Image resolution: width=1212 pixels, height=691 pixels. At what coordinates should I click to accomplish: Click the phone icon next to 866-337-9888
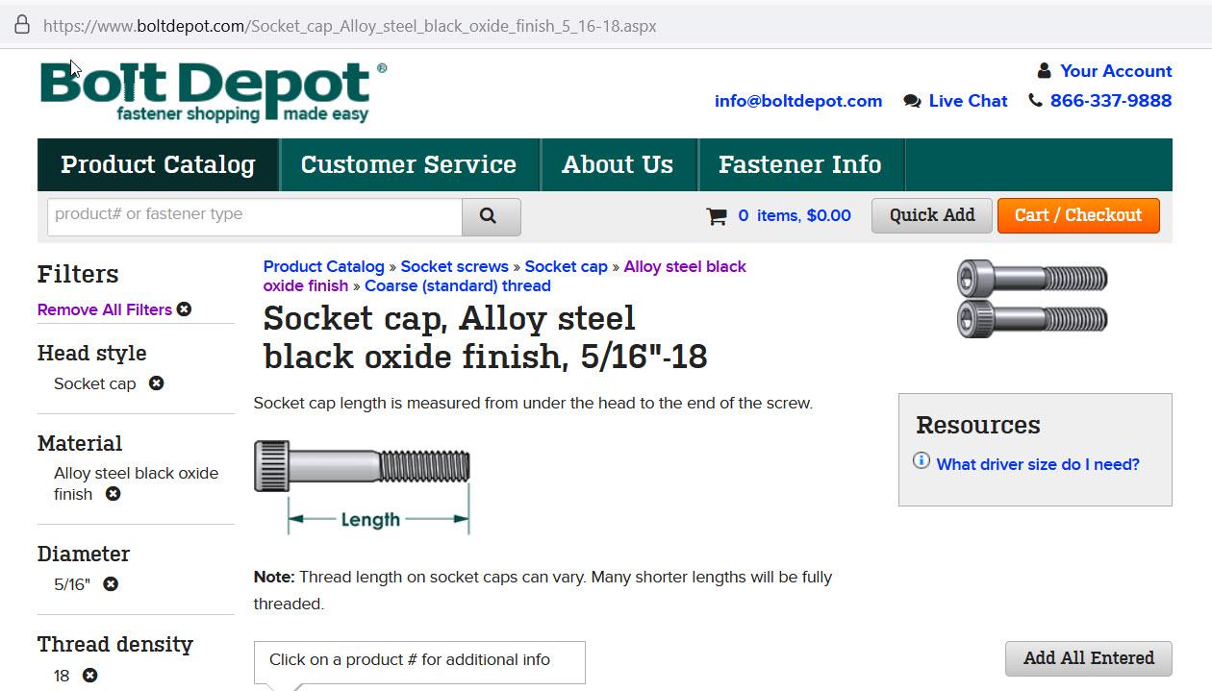1034,99
